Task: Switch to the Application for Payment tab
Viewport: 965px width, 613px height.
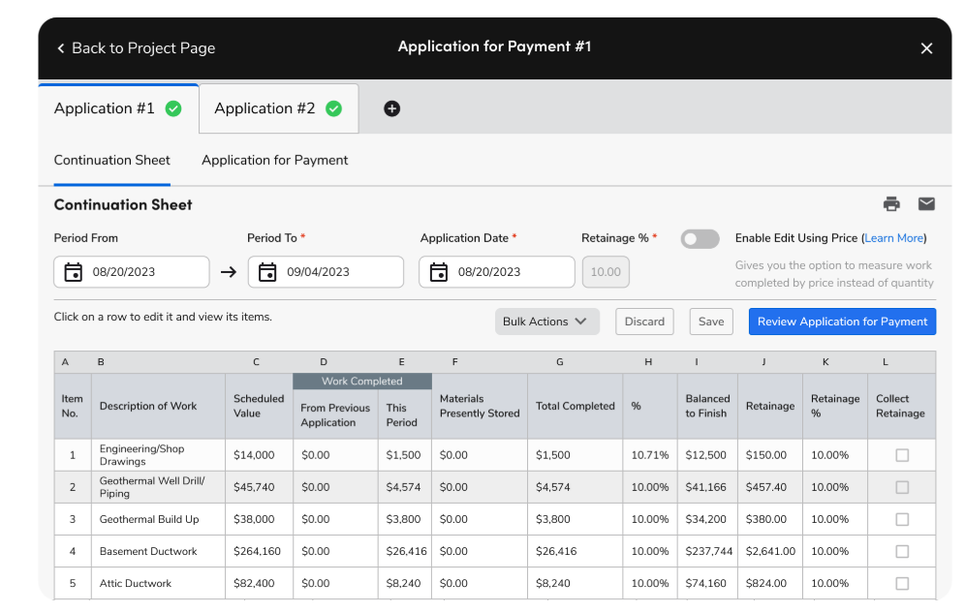Action: 274,160
